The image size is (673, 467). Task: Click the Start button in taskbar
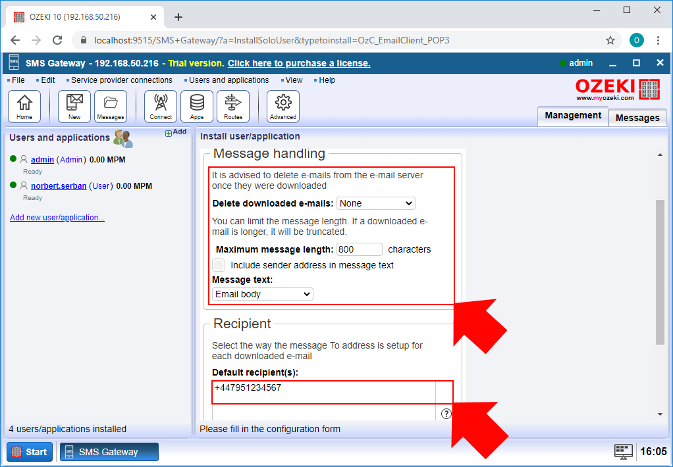30,452
